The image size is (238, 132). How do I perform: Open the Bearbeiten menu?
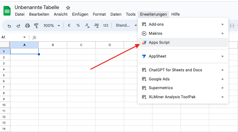[x=39, y=14]
